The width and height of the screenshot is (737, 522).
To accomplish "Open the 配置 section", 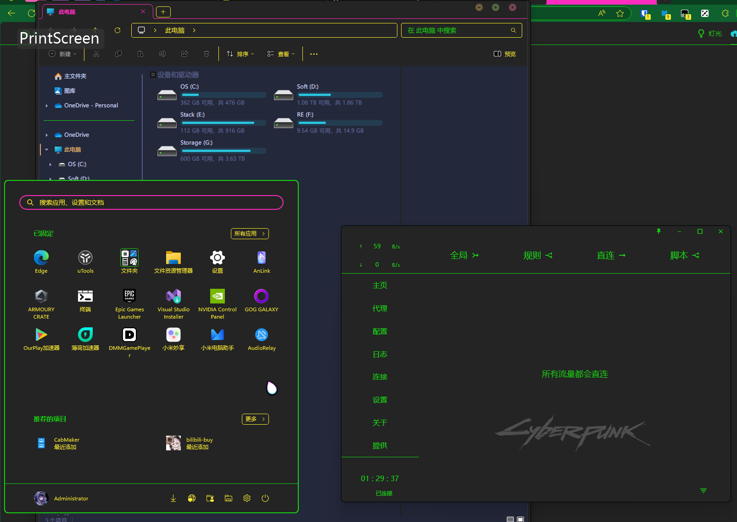I will click(x=380, y=331).
